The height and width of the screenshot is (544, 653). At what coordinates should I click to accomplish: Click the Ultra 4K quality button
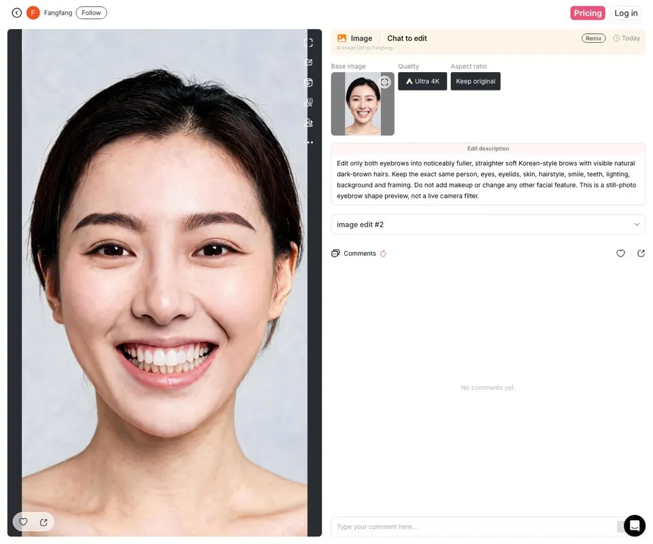click(422, 81)
